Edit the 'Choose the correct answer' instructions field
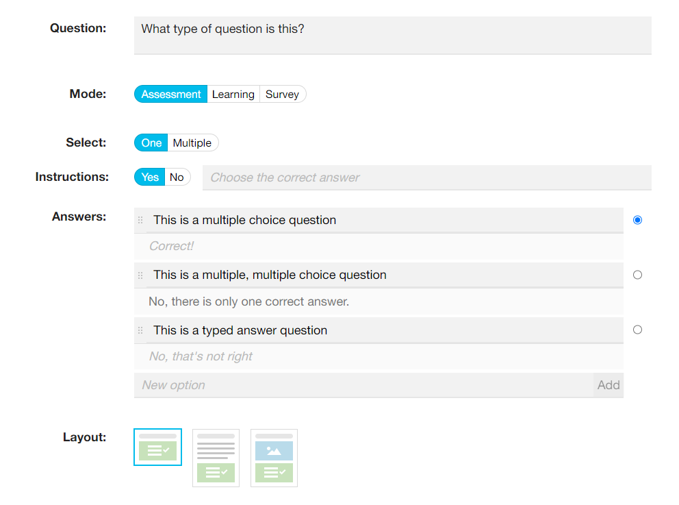 (427, 177)
